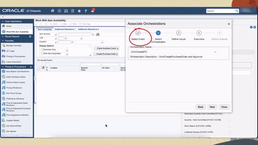Open the notifications bell icon

coord(93,11)
